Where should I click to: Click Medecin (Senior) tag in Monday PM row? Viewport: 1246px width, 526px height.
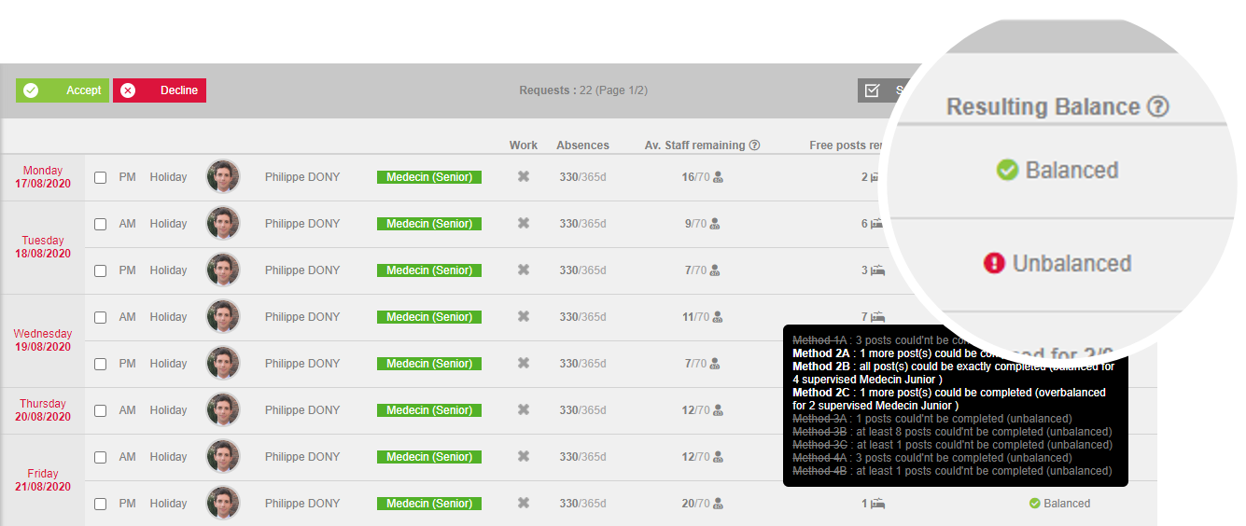click(429, 177)
